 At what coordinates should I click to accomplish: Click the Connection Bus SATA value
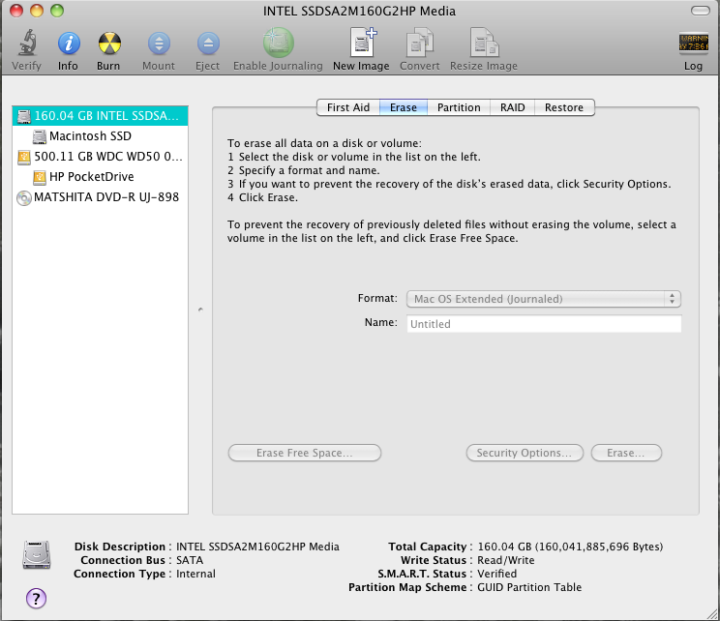tap(190, 560)
